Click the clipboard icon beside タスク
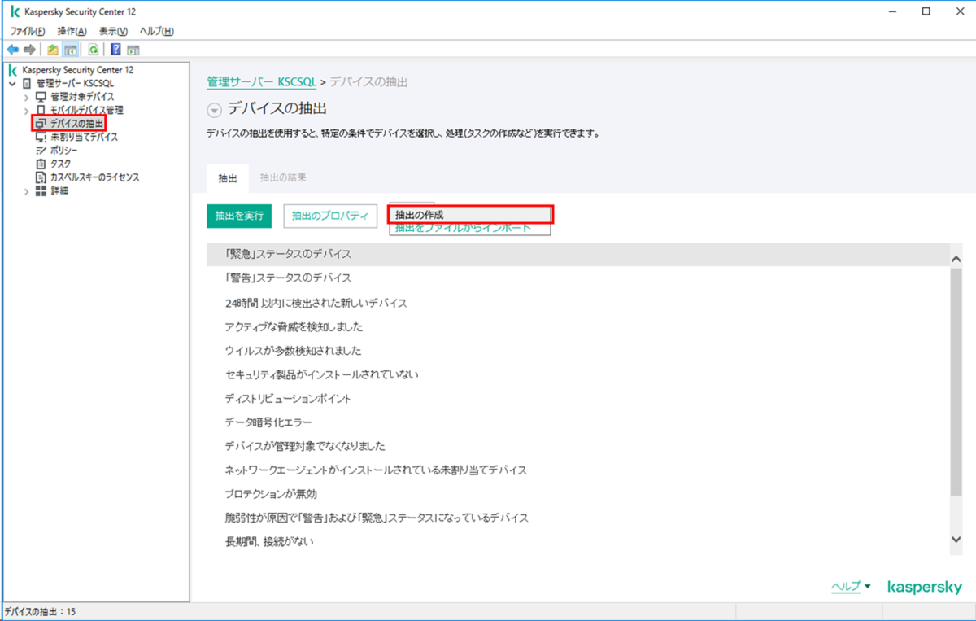The image size is (976, 621). click(x=41, y=164)
